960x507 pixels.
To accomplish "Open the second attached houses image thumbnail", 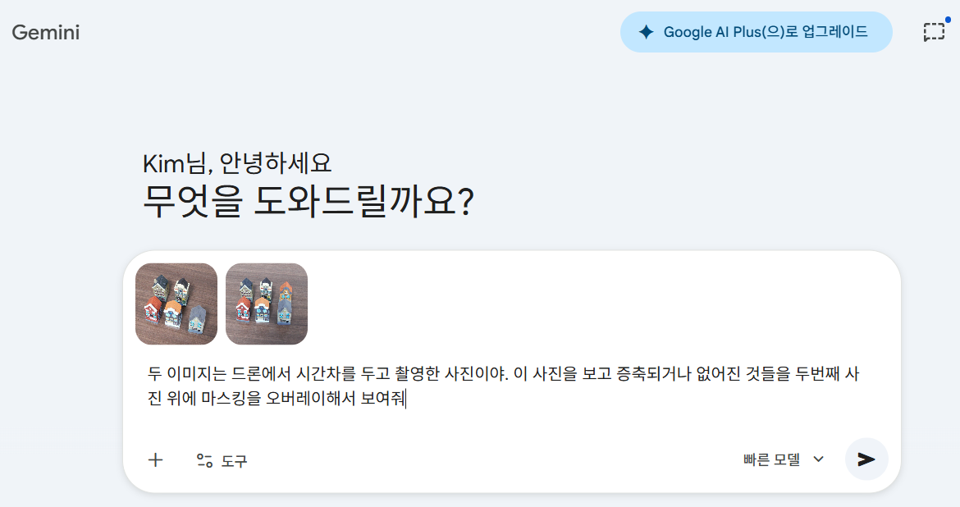I will [267, 304].
